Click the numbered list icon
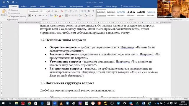The image size is (189, 106). (x=71, y=11)
